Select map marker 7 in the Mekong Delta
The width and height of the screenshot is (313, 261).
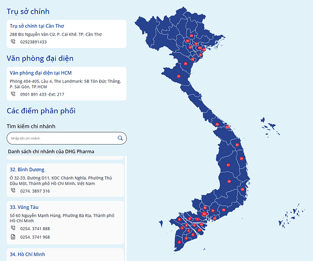(x=197, y=219)
